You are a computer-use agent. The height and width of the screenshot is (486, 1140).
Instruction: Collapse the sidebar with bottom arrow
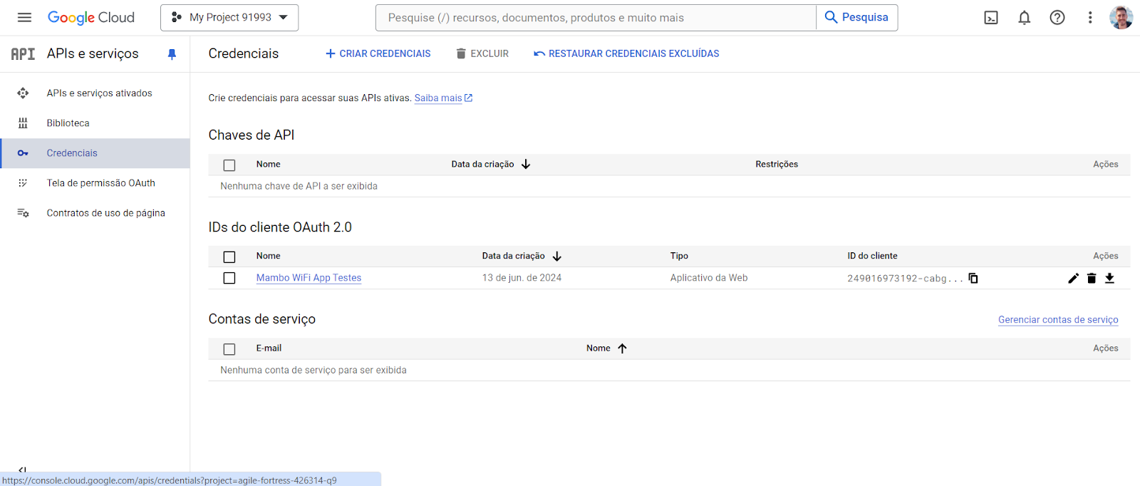click(22, 470)
